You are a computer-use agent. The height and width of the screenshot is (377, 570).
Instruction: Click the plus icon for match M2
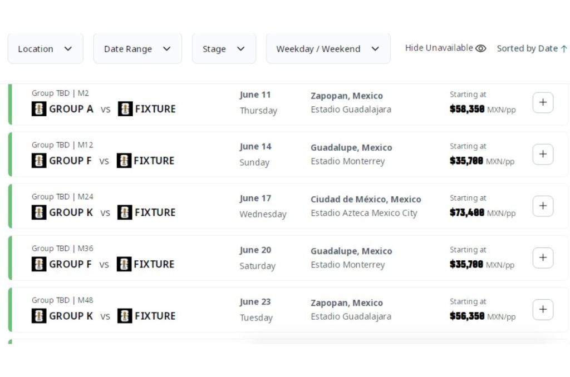[543, 102]
